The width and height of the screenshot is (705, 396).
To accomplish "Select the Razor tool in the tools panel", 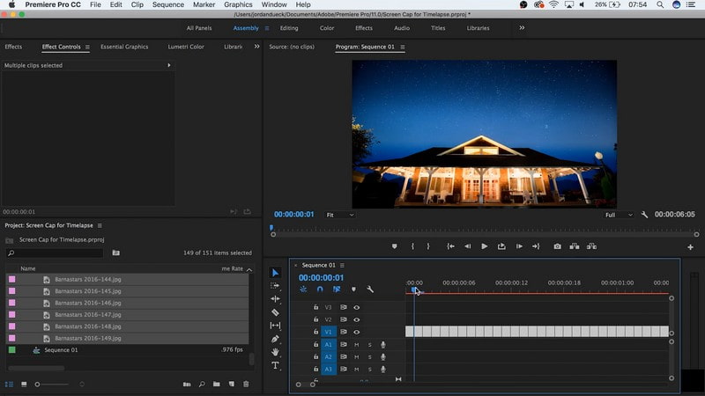I will 275,312.
